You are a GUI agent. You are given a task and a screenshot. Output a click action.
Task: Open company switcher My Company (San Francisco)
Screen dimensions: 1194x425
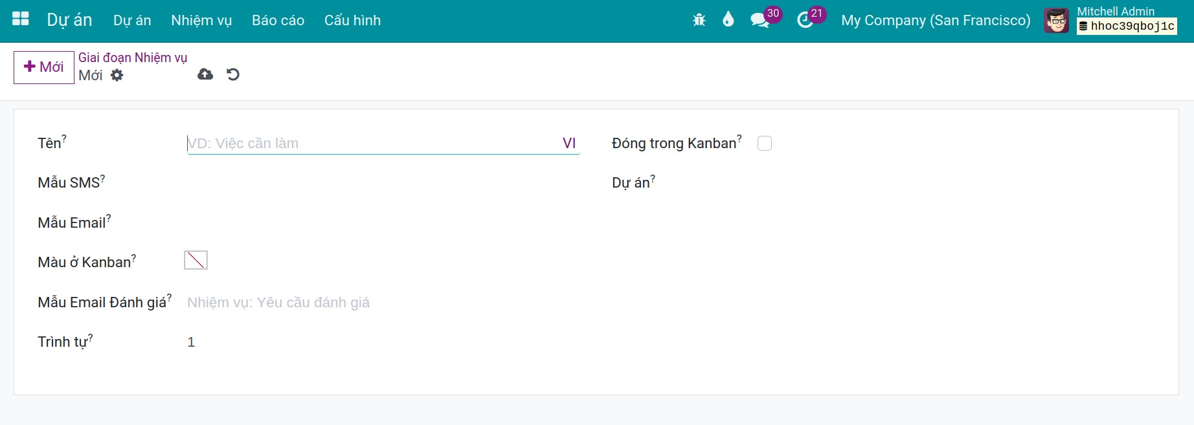pyautogui.click(x=936, y=20)
